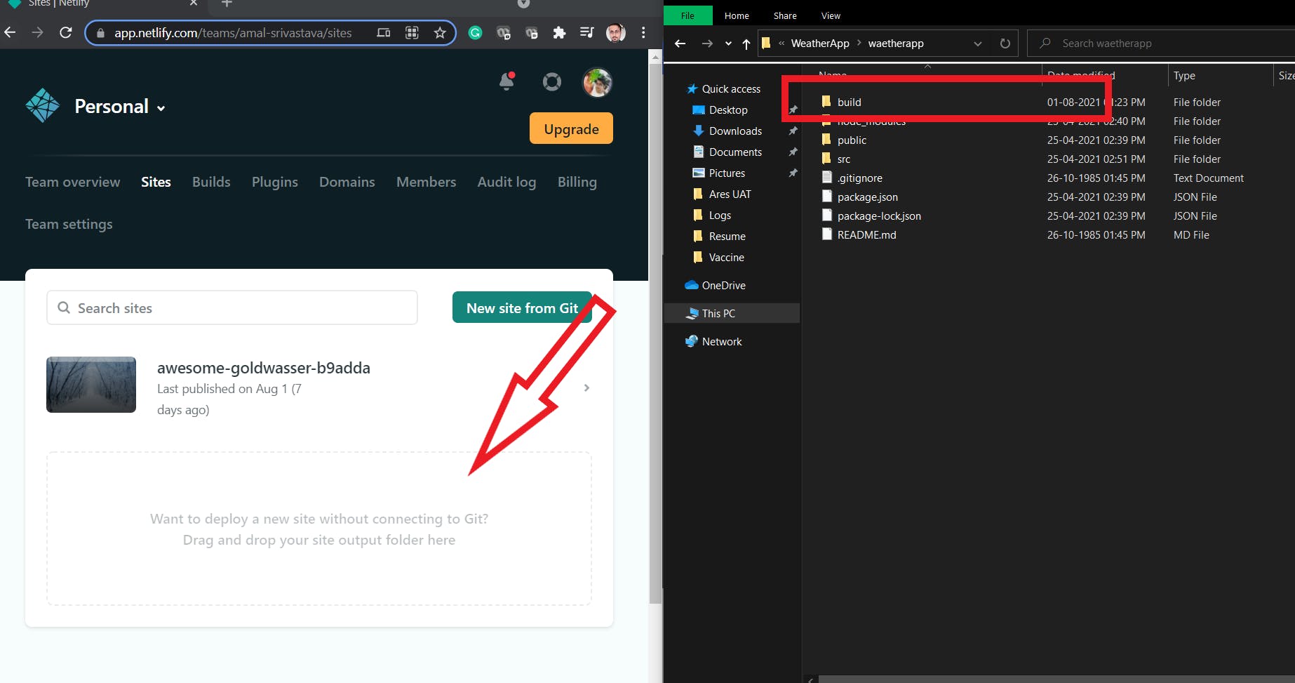Open Vaccine folder in sidebar
Image resolution: width=1295 pixels, height=683 pixels.
[x=726, y=258]
